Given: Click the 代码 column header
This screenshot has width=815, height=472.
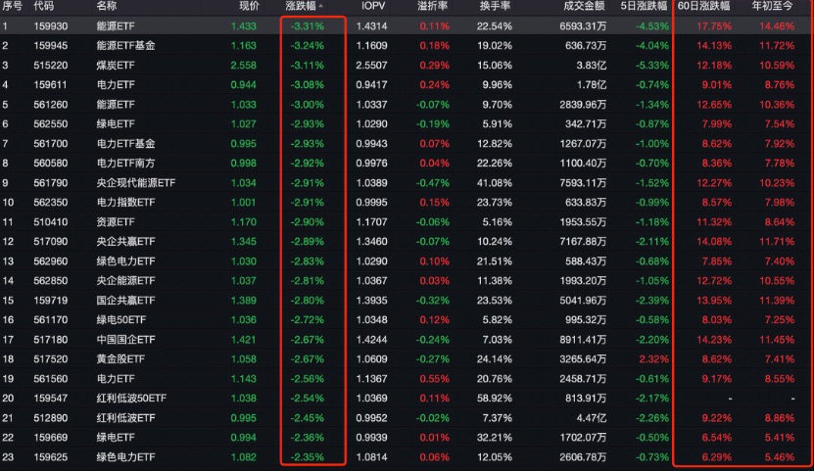Looking at the screenshot, I should click(x=44, y=6).
